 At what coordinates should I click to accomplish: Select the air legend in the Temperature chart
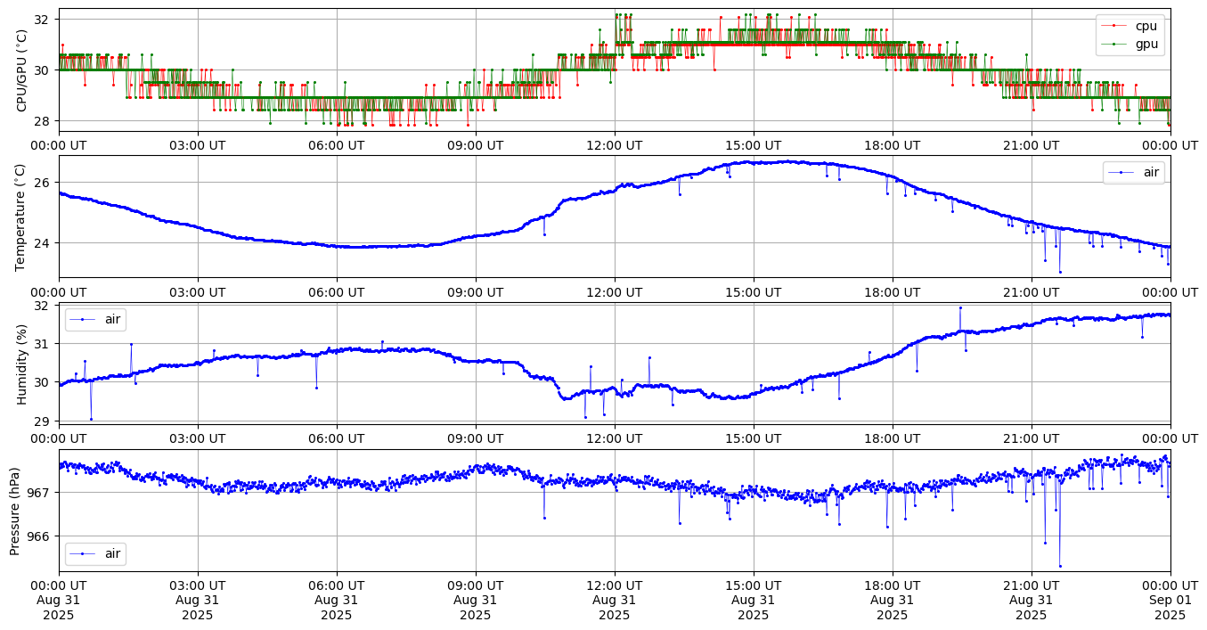1133,173
